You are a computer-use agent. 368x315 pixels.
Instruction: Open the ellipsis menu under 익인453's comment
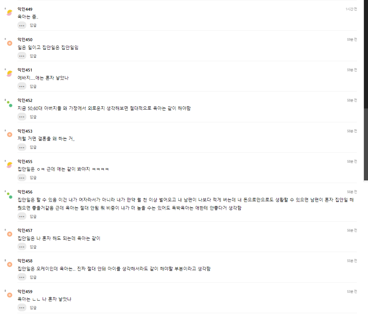tap(22, 147)
